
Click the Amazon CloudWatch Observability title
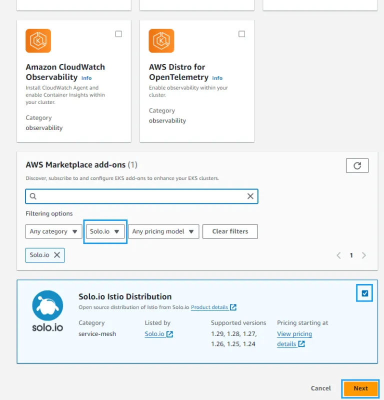(65, 72)
